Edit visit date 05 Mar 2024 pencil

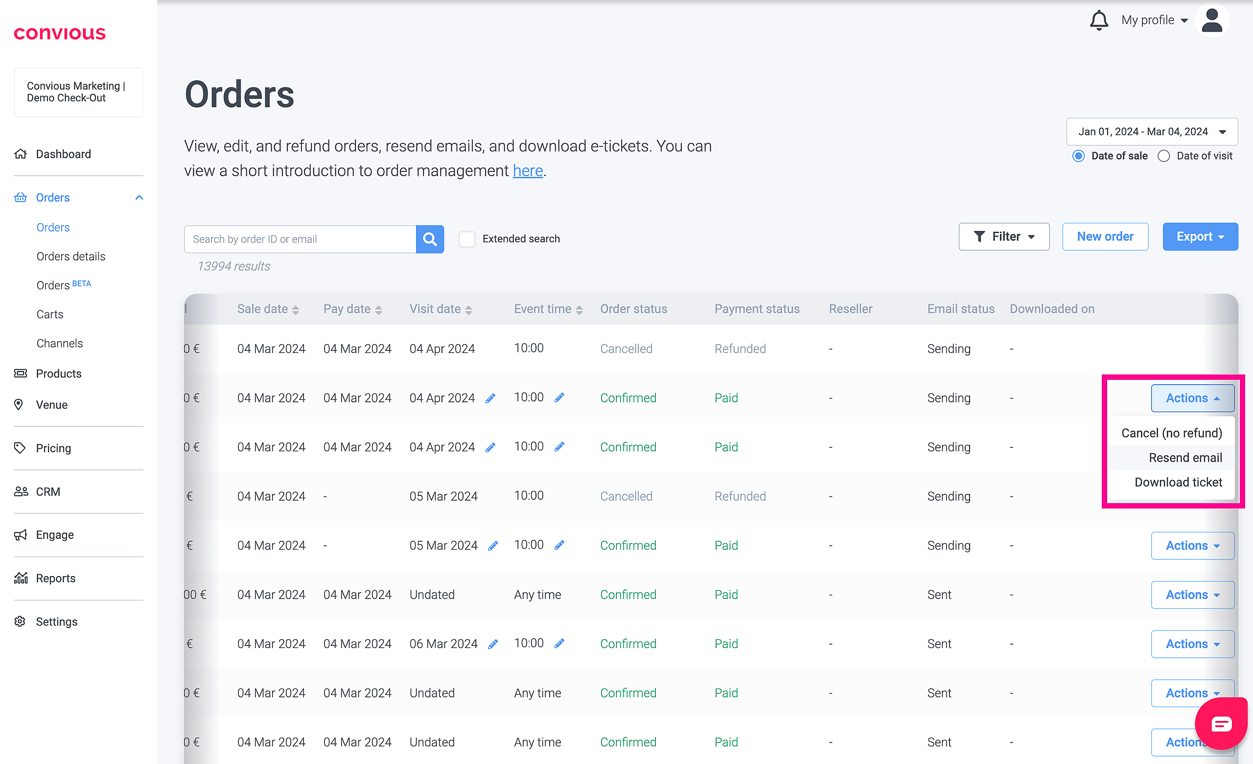[x=493, y=546]
